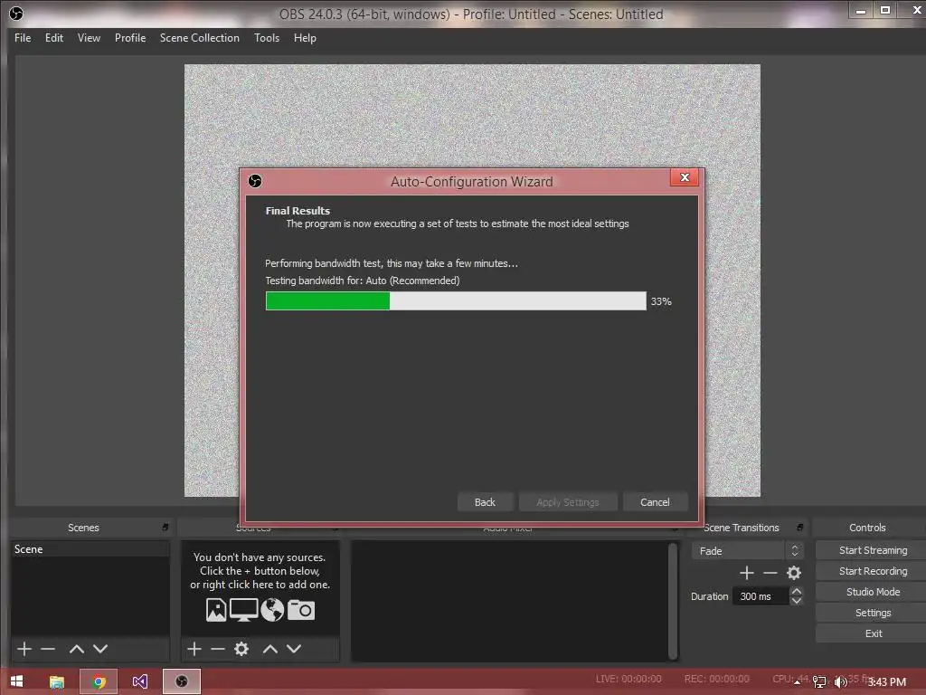Click the display capture monitor icon
This screenshot has width=926, height=695.
point(243,610)
